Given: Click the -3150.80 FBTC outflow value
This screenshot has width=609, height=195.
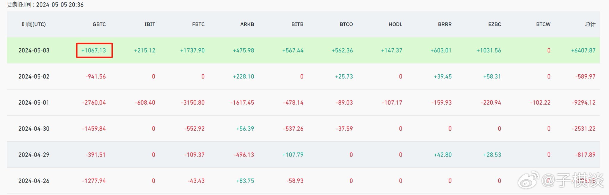Looking at the screenshot, I should [x=193, y=103].
